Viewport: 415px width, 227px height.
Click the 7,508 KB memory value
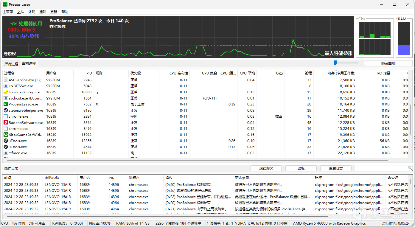[x=347, y=80]
